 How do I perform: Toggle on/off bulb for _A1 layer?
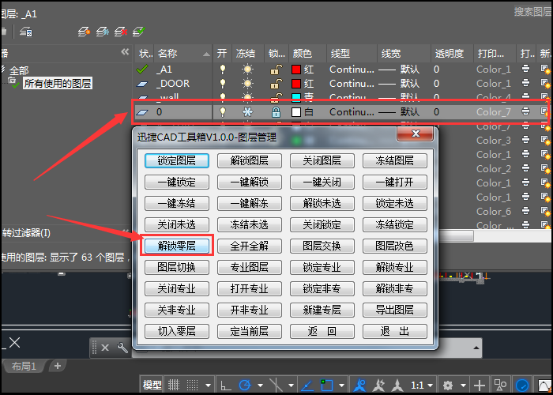(222, 70)
